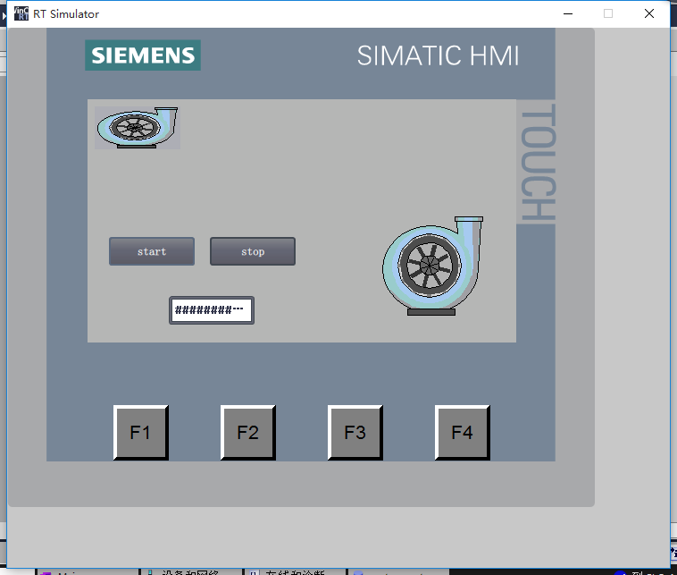The height and width of the screenshot is (575, 677).
Task: Click the F2 function key
Action: pyautogui.click(x=247, y=432)
